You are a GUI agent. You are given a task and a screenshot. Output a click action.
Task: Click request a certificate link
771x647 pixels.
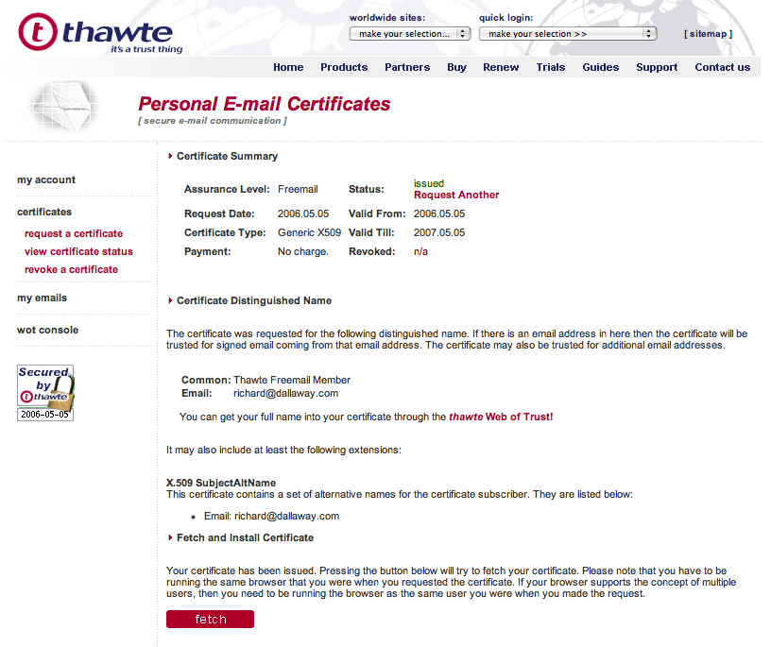(74, 233)
